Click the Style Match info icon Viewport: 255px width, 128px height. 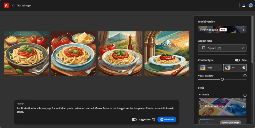click(x=245, y=95)
